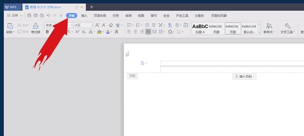Align text left
The width and height of the screenshot is (304, 136).
pyautogui.click(x=129, y=32)
